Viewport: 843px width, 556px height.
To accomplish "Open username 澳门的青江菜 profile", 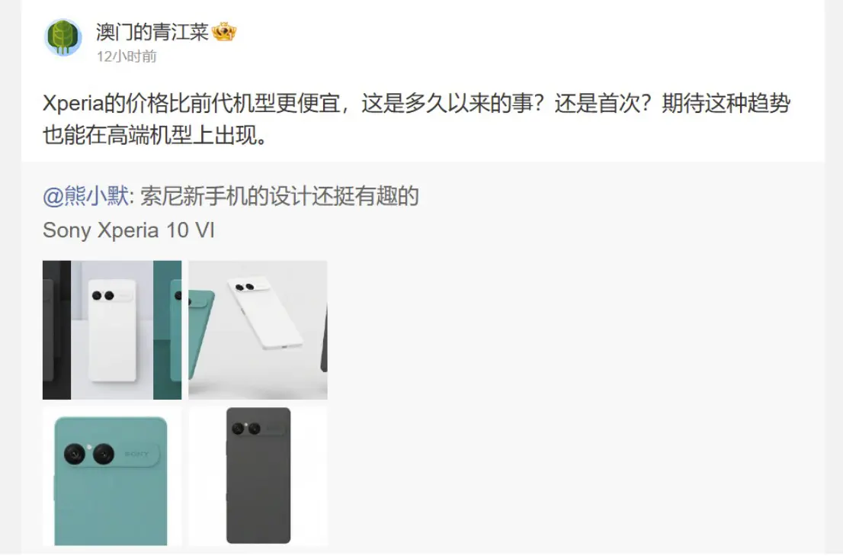I will pyautogui.click(x=152, y=32).
